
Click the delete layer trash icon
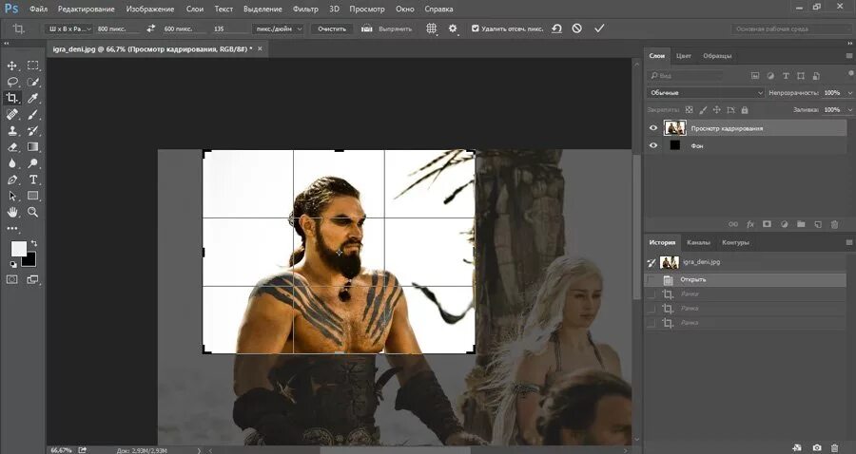(x=834, y=224)
